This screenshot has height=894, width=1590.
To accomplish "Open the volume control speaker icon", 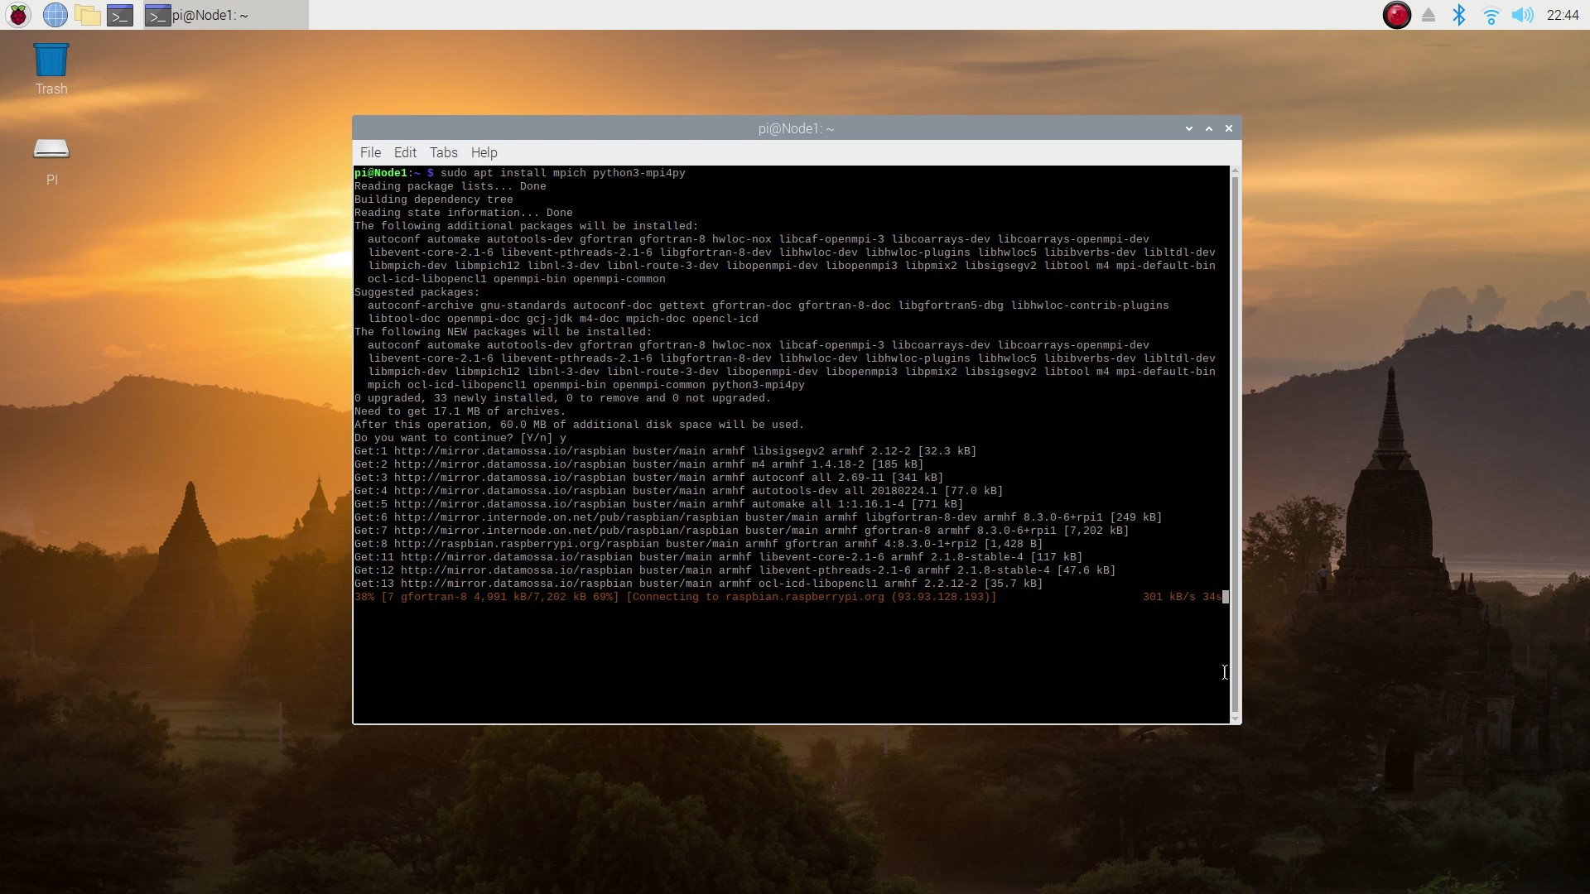I will [x=1522, y=15].
